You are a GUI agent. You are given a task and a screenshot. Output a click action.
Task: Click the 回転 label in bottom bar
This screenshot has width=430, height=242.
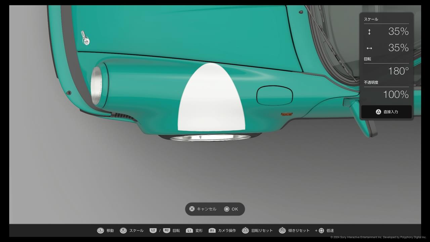coord(176,231)
